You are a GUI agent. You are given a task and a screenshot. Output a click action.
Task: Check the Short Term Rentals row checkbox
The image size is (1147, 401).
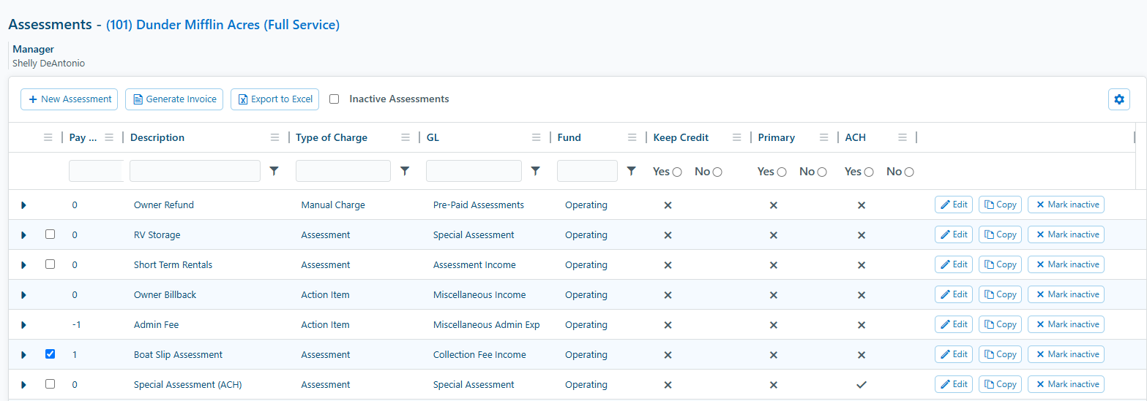click(50, 264)
